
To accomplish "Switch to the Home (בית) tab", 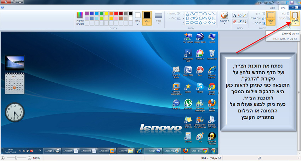I will point(283,8).
